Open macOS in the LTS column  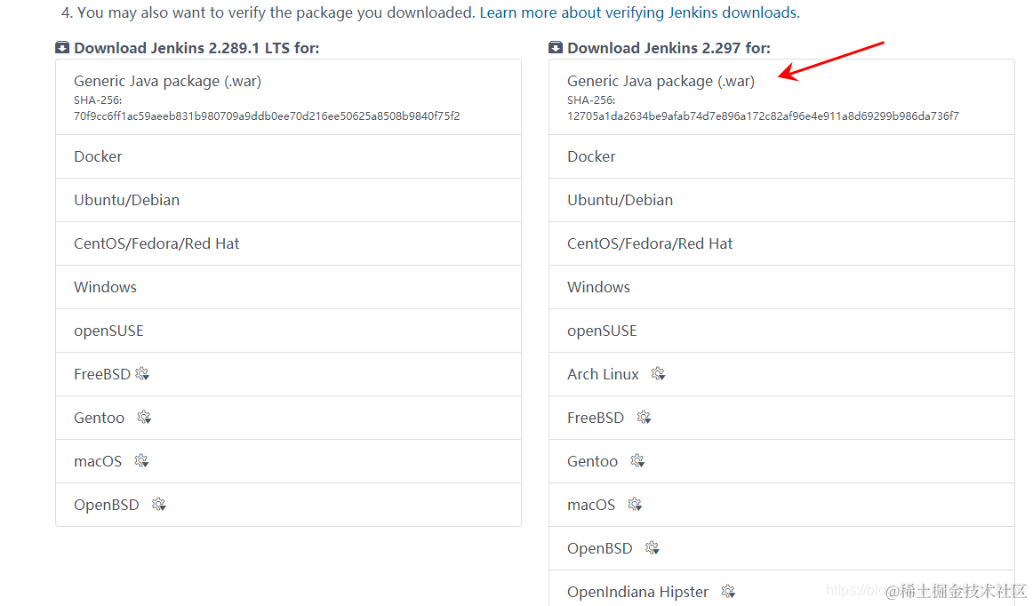coord(288,461)
